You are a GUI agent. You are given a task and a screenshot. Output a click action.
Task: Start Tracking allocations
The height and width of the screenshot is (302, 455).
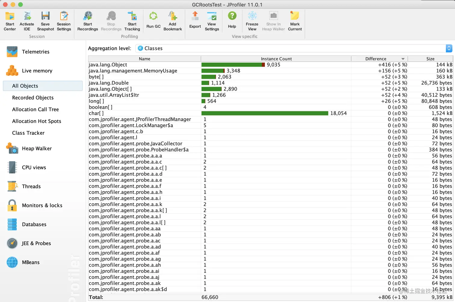(x=132, y=21)
